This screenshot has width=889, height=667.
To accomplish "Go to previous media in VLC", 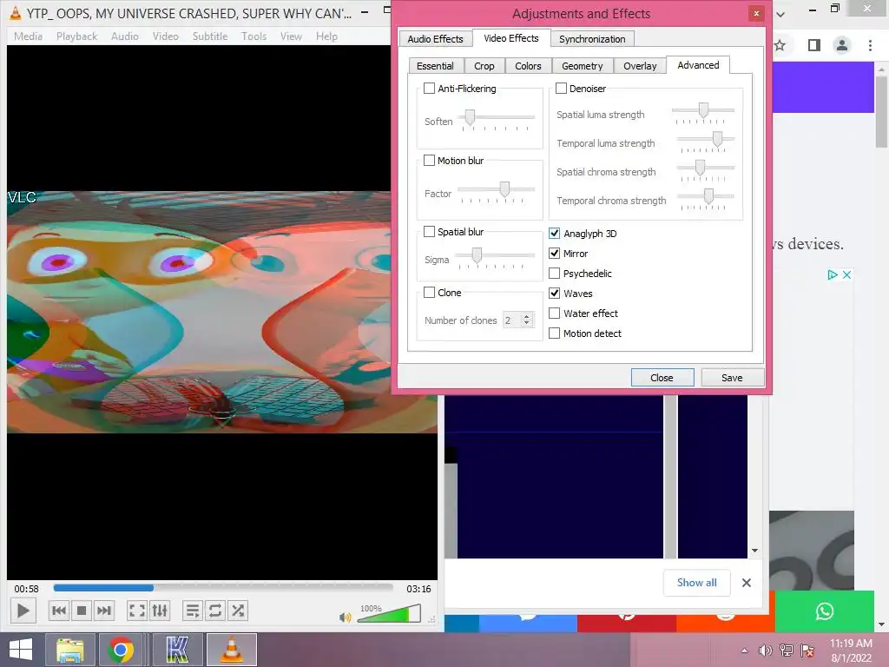I will coord(58,611).
